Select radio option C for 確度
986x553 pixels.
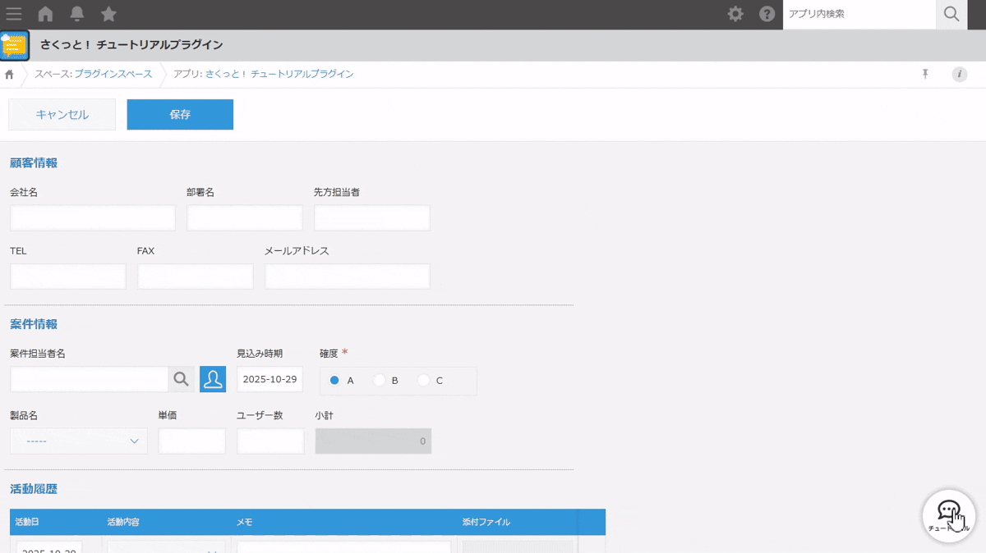coord(423,381)
